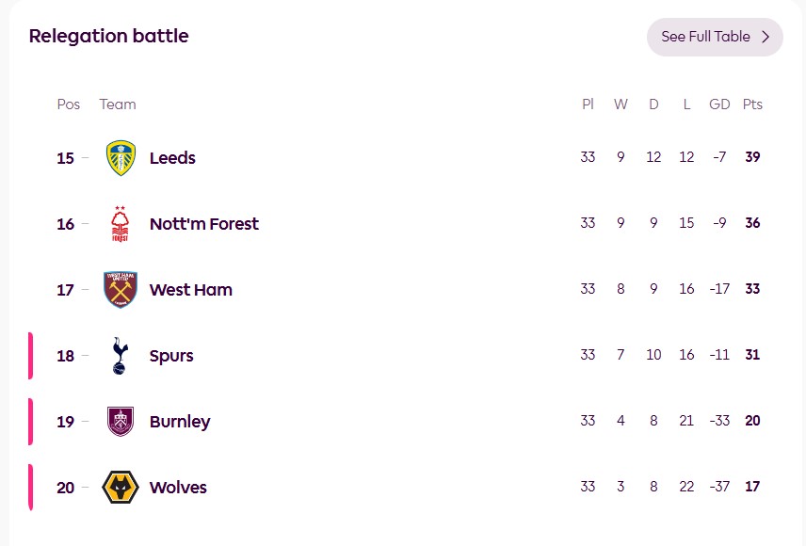Click the Leeds club crest icon

click(121, 158)
